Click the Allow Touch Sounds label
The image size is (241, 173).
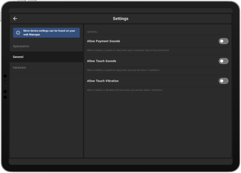101,61
